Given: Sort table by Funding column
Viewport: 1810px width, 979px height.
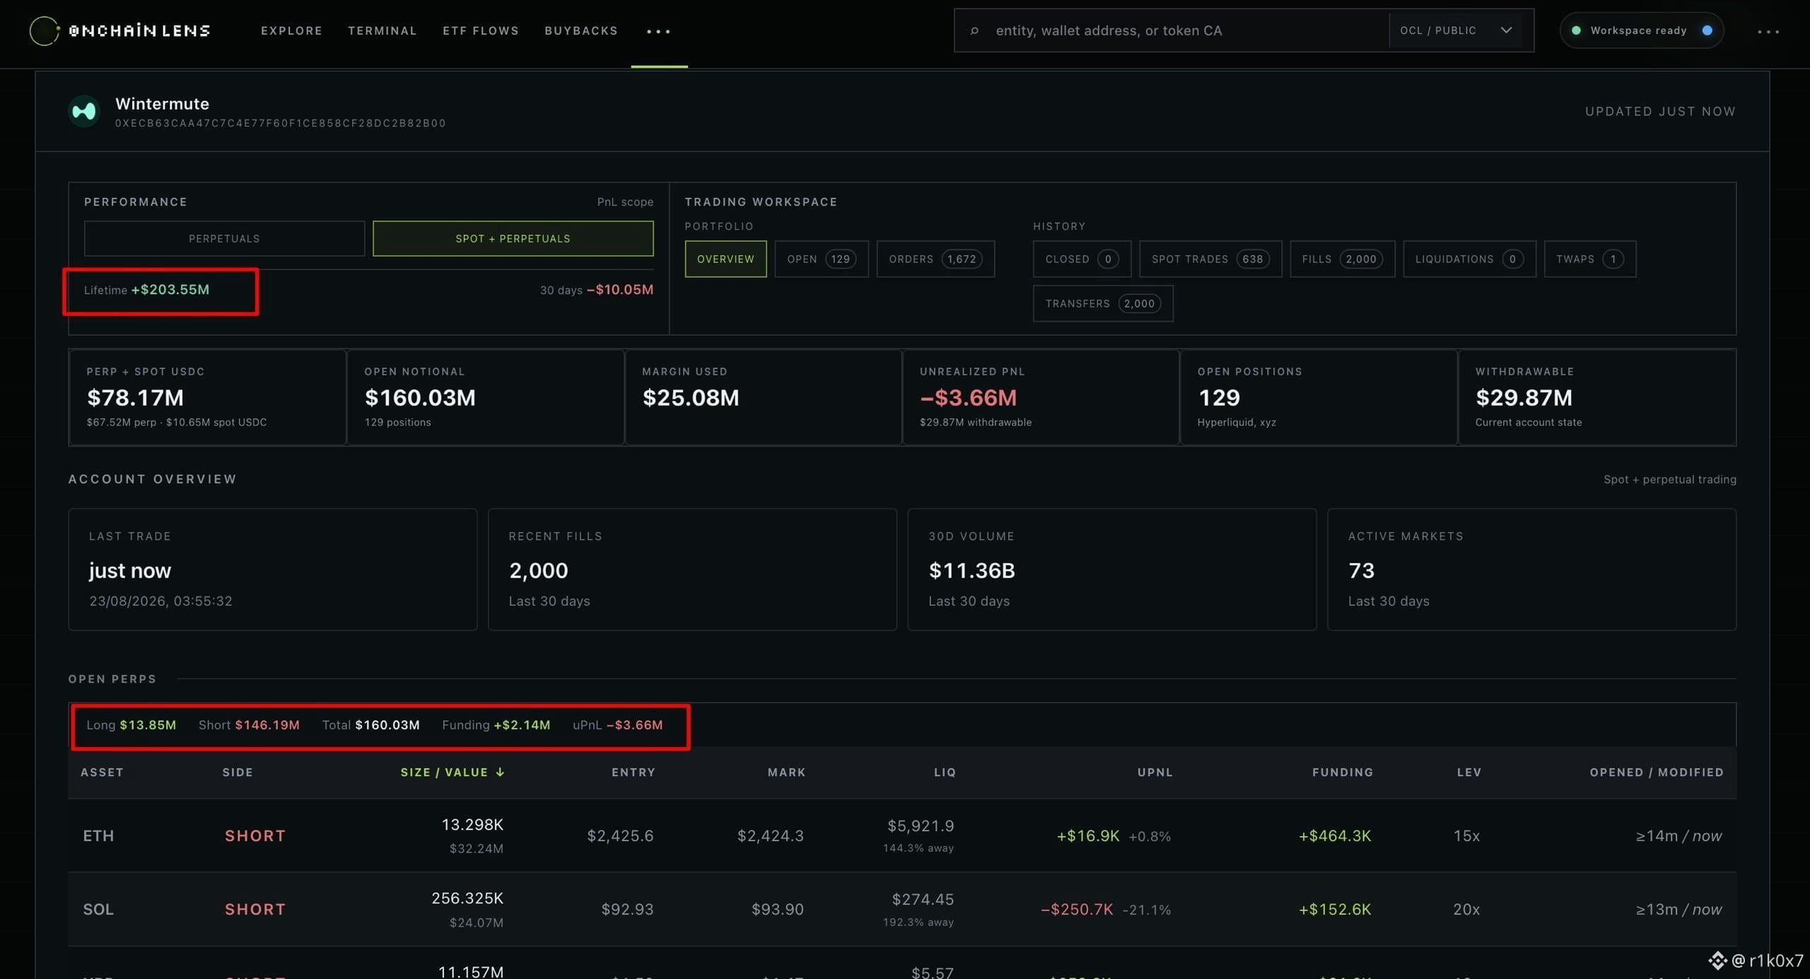Looking at the screenshot, I should click(1343, 772).
